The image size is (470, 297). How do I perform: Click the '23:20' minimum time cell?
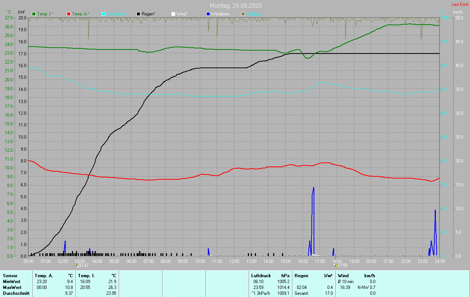(41, 282)
